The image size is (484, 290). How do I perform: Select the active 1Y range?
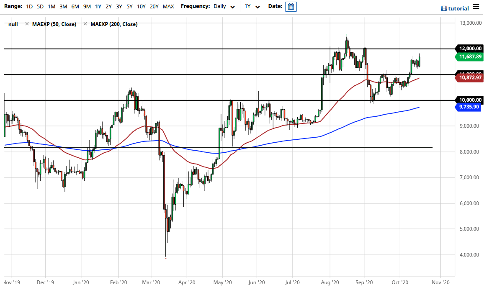(x=98, y=6)
